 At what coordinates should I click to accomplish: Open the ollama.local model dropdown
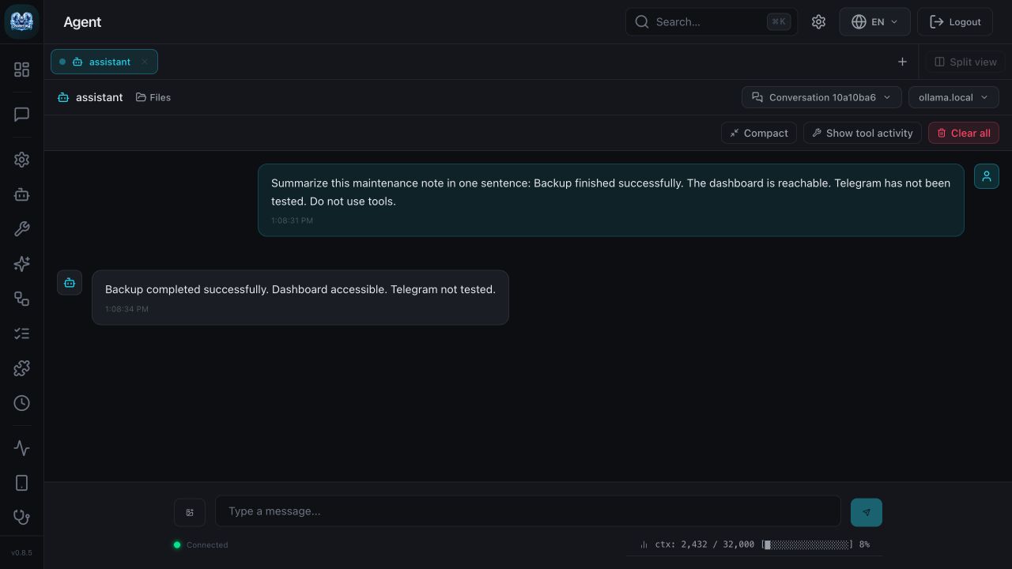pos(953,97)
